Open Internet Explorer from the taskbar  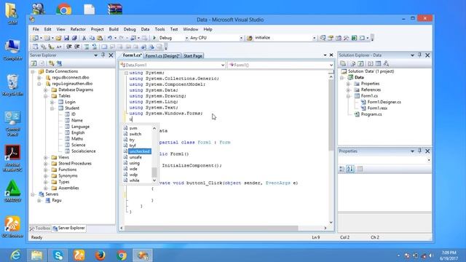pos(15,255)
